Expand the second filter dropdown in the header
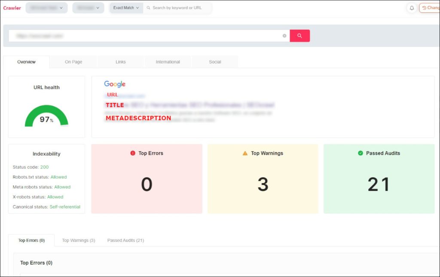 pos(88,7)
